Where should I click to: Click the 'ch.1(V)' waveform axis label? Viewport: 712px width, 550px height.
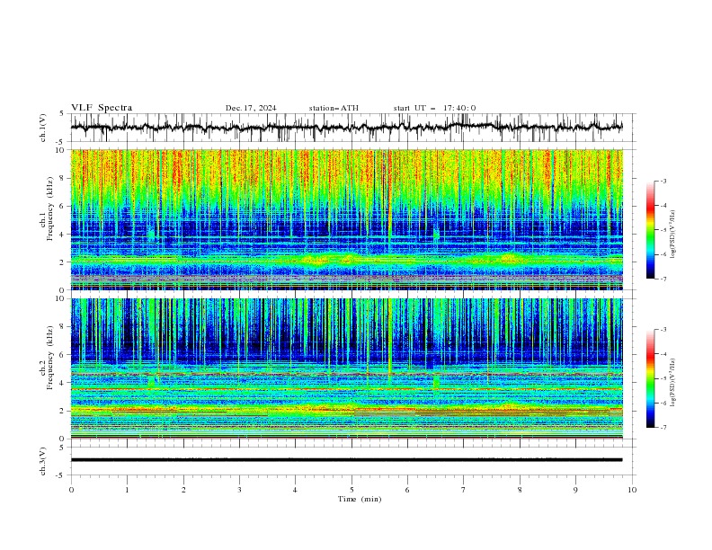pos(43,128)
